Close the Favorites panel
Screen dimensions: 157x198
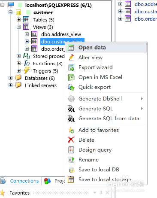[x=108, y=193]
